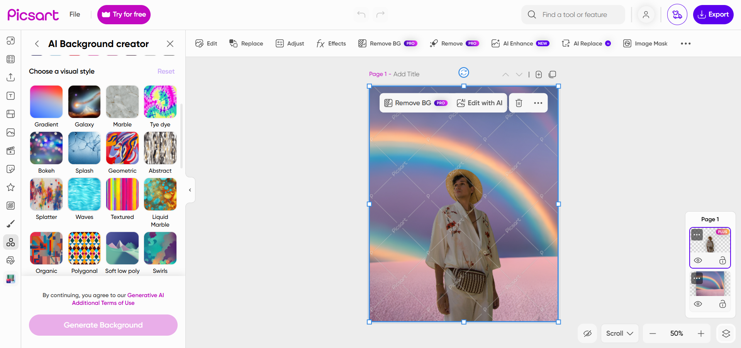This screenshot has width=741, height=348.
Task: Open the Uploads panel from the sidebar
Action: point(10,77)
